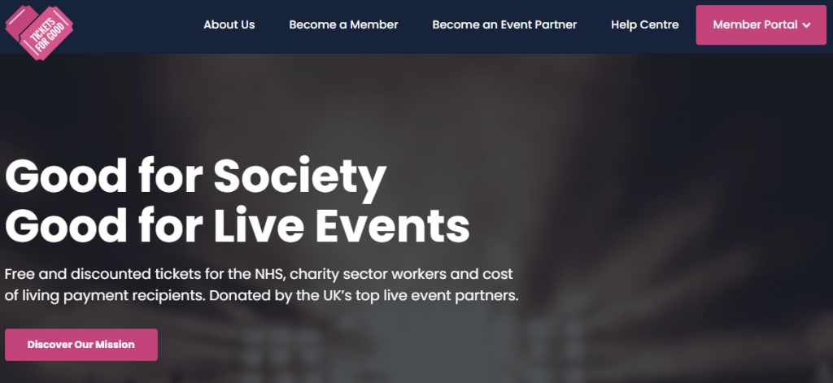
Task: Select Become an Event Partner in navigation
Action: coord(504,24)
